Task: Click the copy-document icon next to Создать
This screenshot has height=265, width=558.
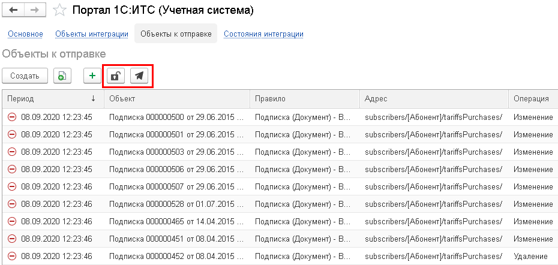Action: [x=62, y=76]
